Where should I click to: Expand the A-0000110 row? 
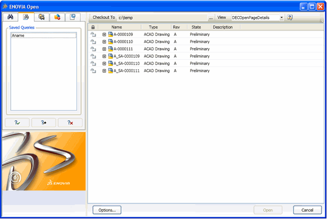point(104,42)
